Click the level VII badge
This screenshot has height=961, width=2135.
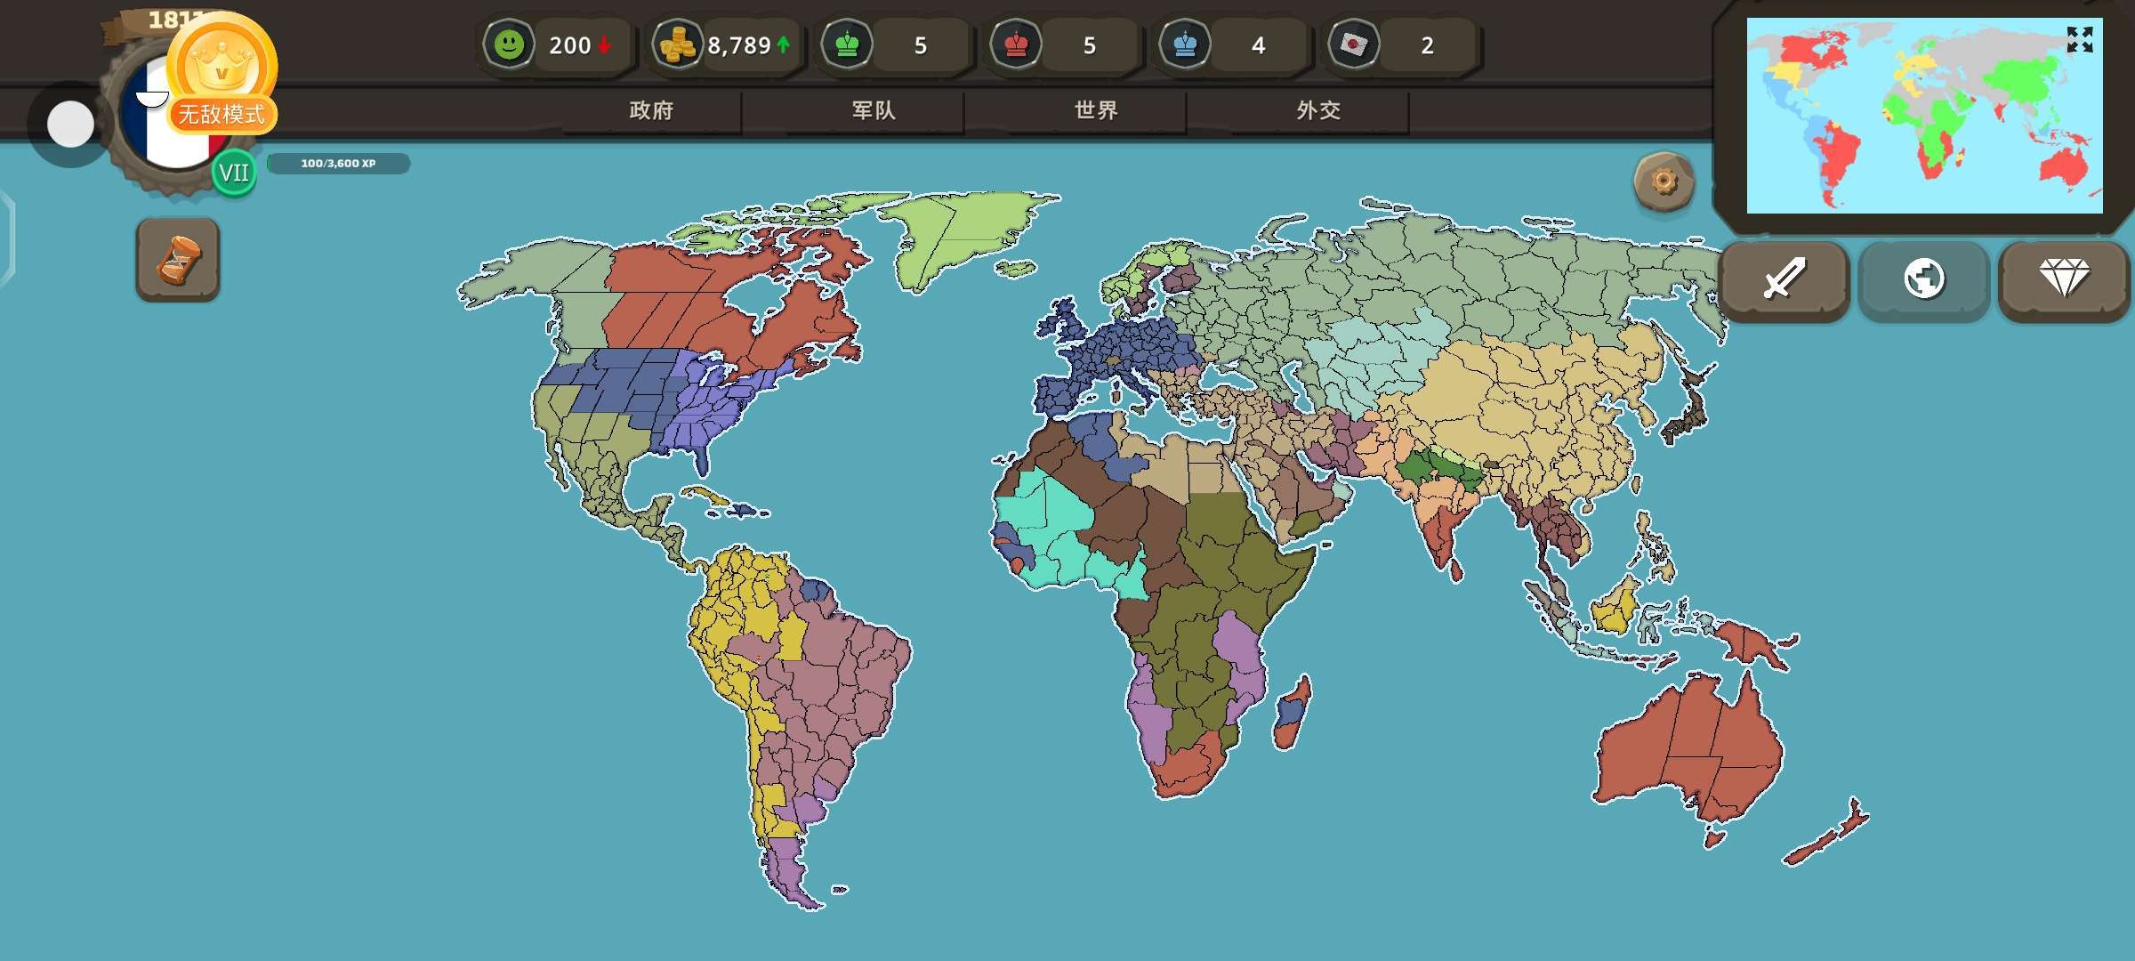234,172
